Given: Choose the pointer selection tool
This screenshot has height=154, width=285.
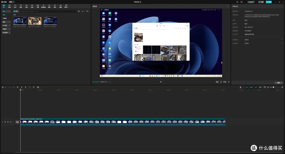Looking at the screenshot, I should click(3, 87).
